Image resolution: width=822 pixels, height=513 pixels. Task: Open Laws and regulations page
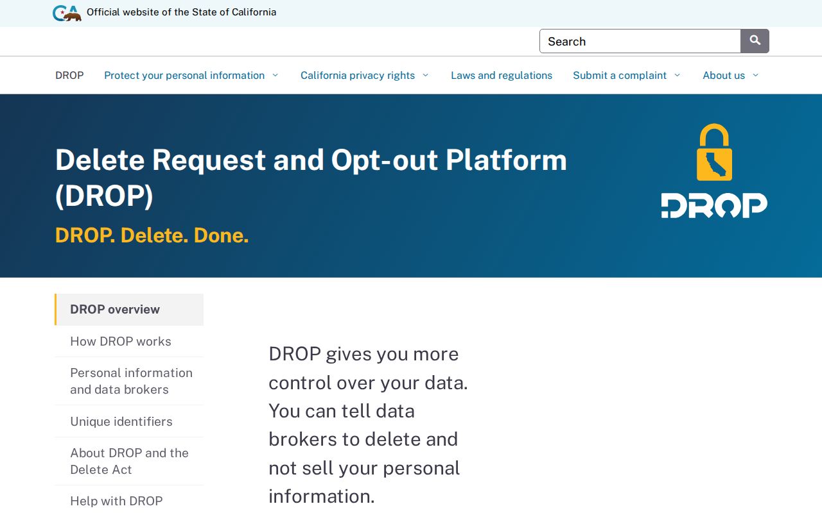[502, 75]
